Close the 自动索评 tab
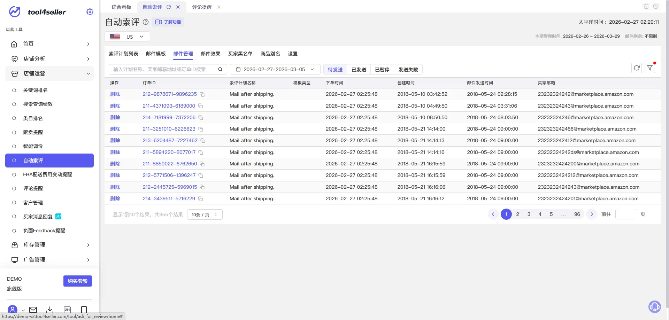The height and width of the screenshot is (320, 669). tap(178, 7)
